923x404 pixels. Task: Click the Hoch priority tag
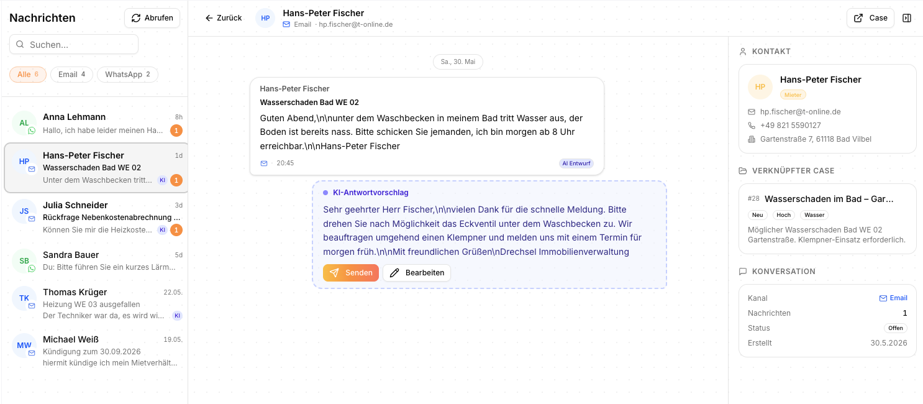pyautogui.click(x=784, y=215)
